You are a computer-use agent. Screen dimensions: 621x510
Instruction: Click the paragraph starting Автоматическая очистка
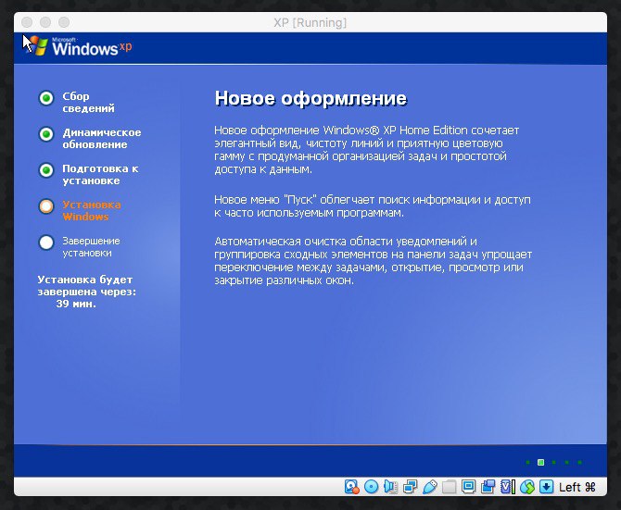click(374, 260)
